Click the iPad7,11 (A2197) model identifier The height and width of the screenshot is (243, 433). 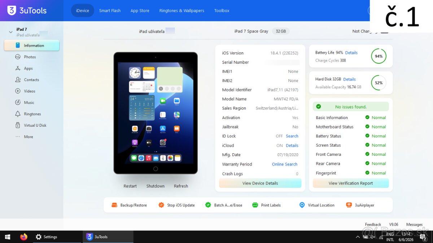click(283, 90)
